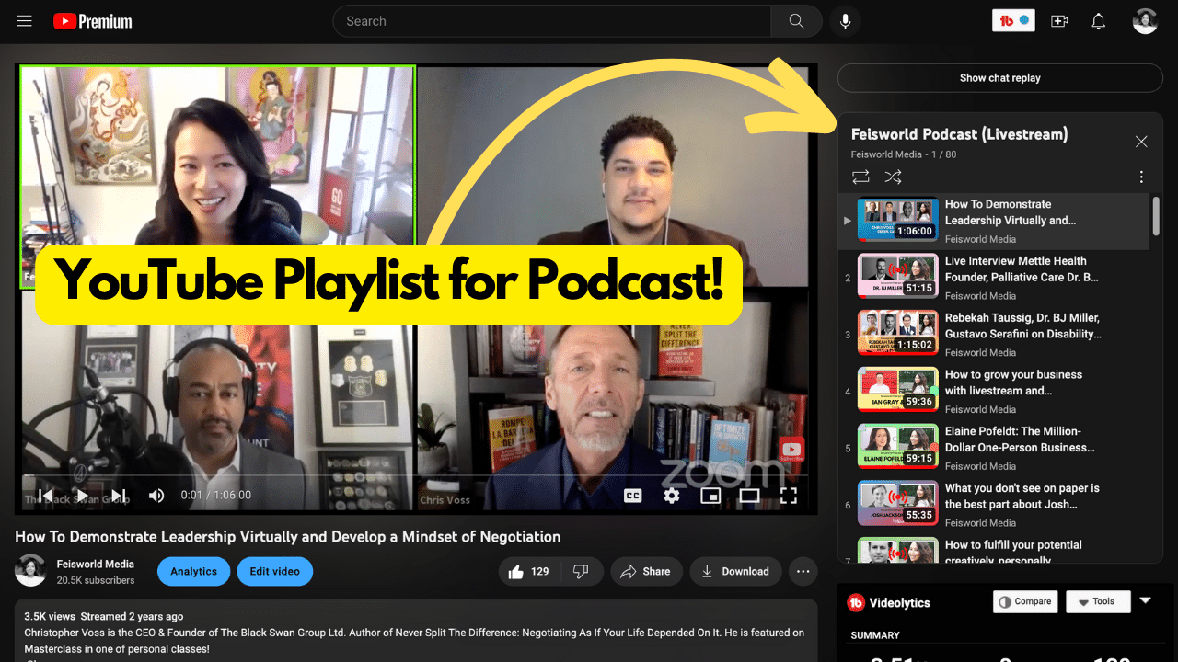Play Rebekah Taussig, Dr. BJ Miller video

994,335
